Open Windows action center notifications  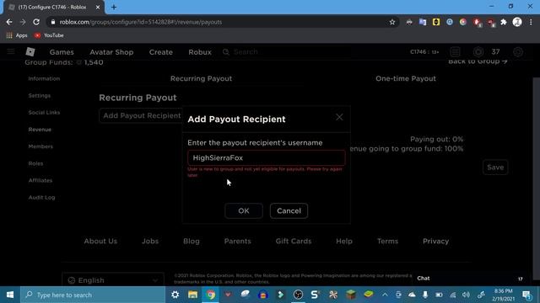tap(526, 295)
